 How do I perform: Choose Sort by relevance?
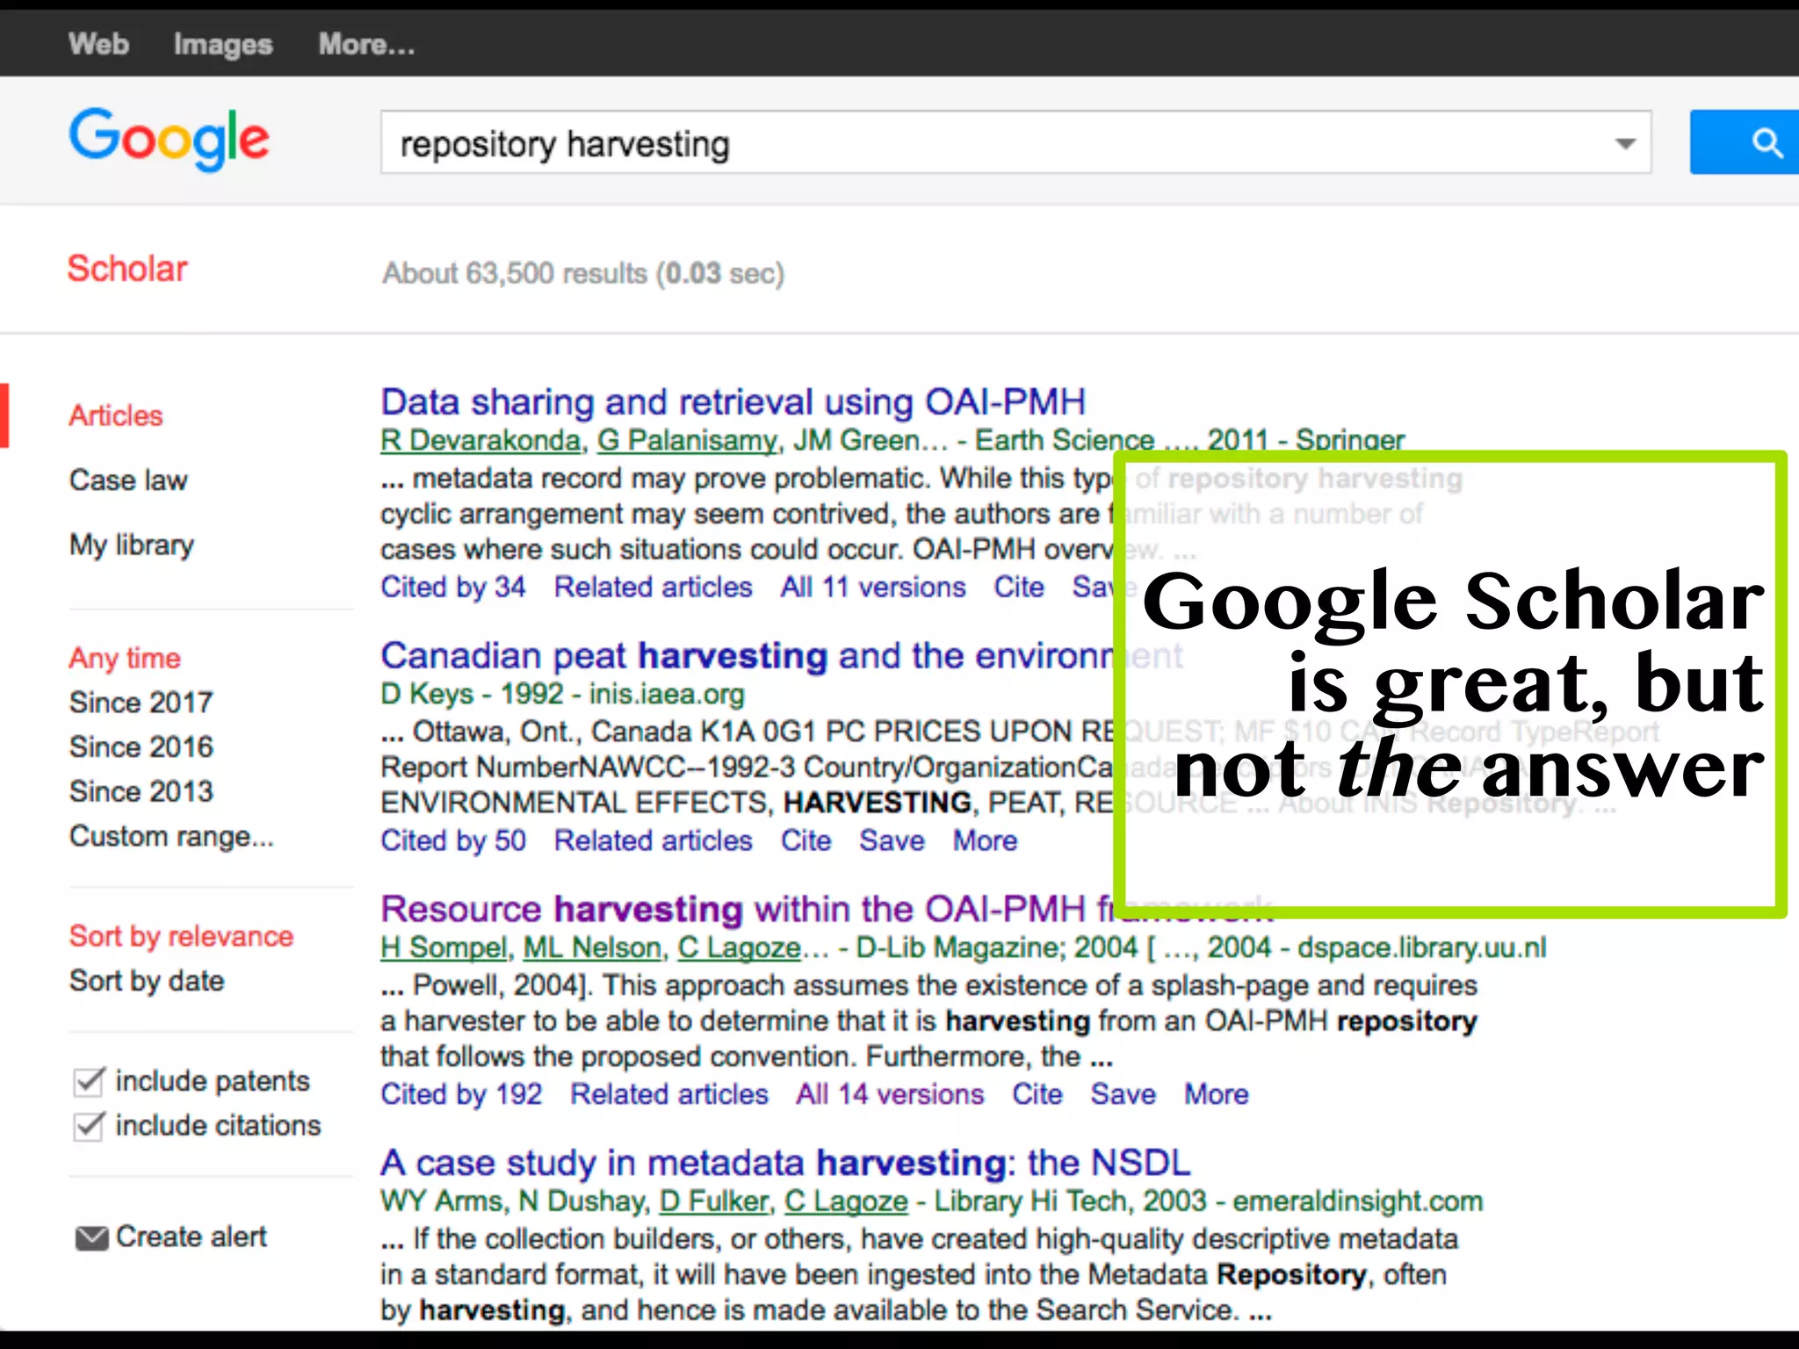[x=181, y=936]
